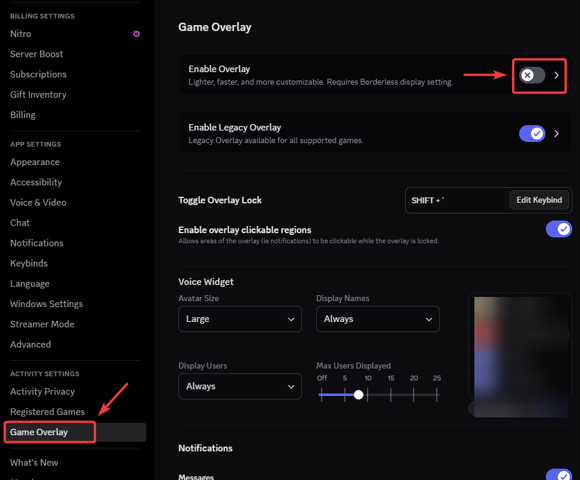Screen dimensions: 580x480
Task: Select Keybinds in the sidebar
Action: [x=29, y=264]
